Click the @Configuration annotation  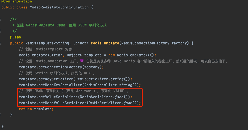pyautogui.click(x=17, y=2)
